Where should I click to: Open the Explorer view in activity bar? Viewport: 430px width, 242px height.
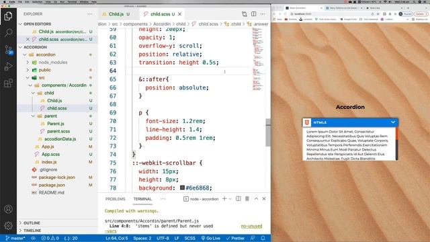8,16
